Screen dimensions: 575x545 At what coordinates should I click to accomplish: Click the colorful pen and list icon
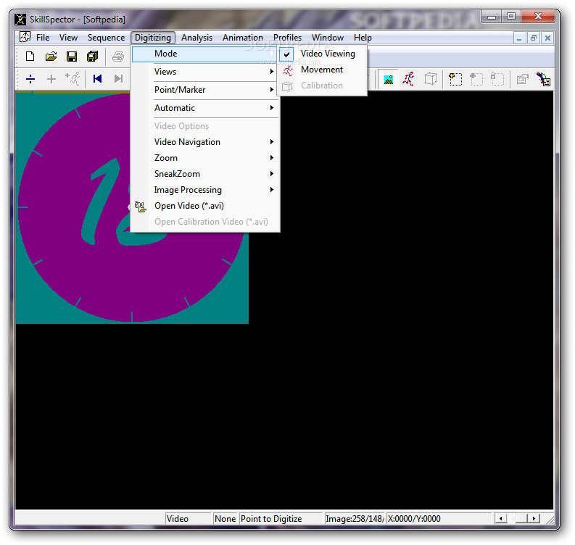coord(544,79)
